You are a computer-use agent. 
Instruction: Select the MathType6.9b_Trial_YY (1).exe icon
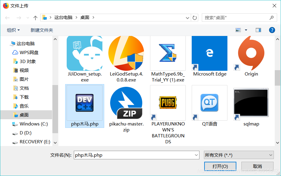pos(168,53)
